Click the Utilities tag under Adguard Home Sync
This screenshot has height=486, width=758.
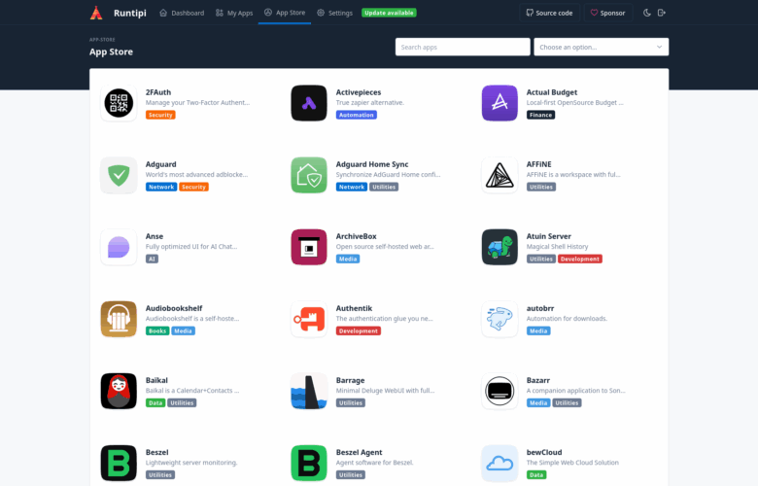pyautogui.click(x=384, y=188)
